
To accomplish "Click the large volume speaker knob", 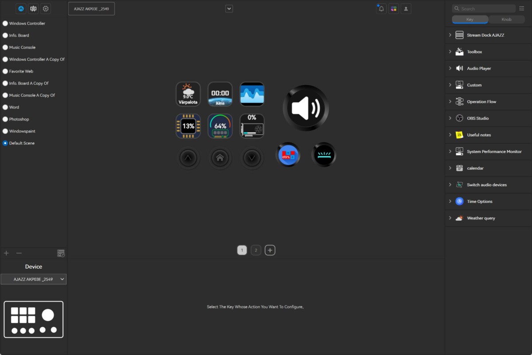I will click(305, 108).
